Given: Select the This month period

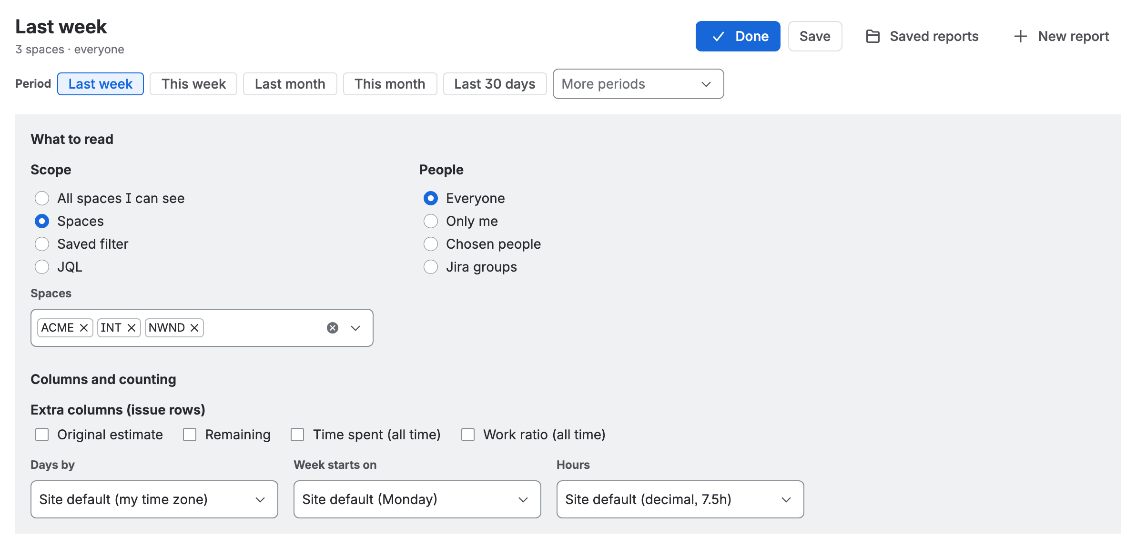Looking at the screenshot, I should tap(390, 84).
